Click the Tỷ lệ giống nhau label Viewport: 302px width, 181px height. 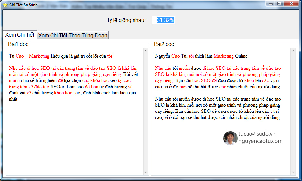pos(127,20)
